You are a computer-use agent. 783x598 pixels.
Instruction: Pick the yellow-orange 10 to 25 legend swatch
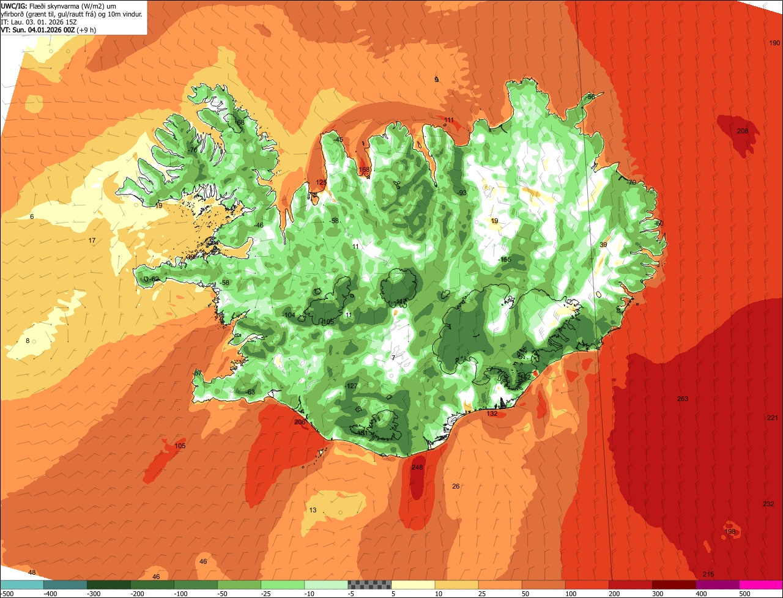(x=456, y=585)
